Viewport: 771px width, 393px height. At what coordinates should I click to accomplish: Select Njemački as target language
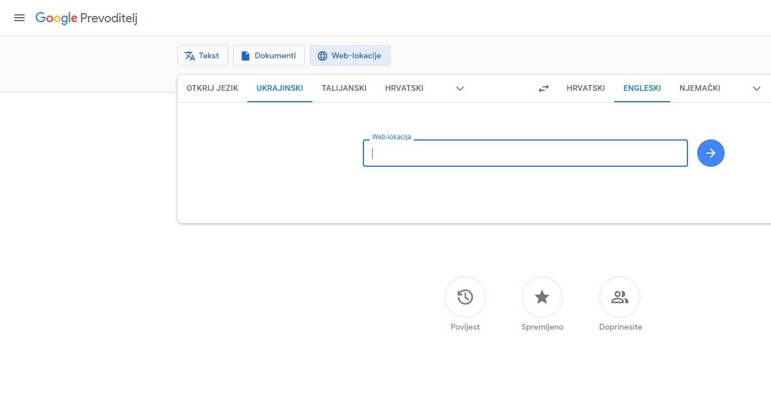(x=700, y=88)
